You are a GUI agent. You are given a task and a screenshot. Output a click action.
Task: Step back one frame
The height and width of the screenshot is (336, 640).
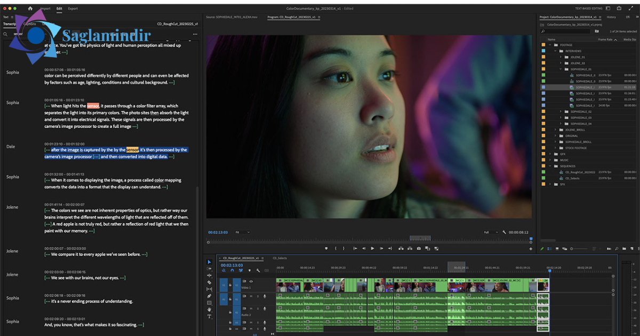coord(364,249)
